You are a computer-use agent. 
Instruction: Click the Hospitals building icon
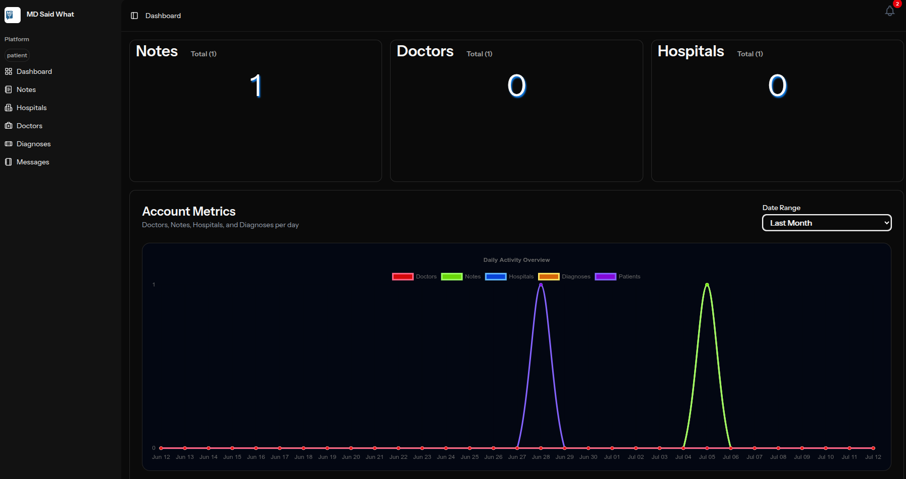[9, 108]
